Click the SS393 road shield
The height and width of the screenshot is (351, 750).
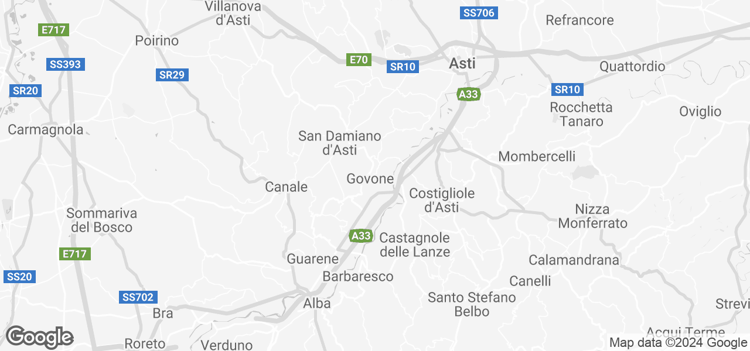pos(66,64)
